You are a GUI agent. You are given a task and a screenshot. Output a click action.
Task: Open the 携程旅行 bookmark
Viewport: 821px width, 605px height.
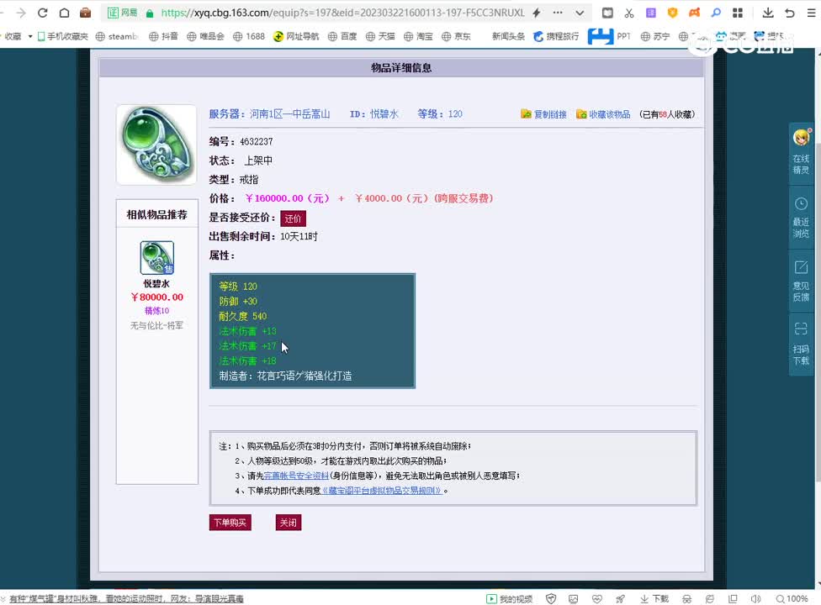click(556, 36)
